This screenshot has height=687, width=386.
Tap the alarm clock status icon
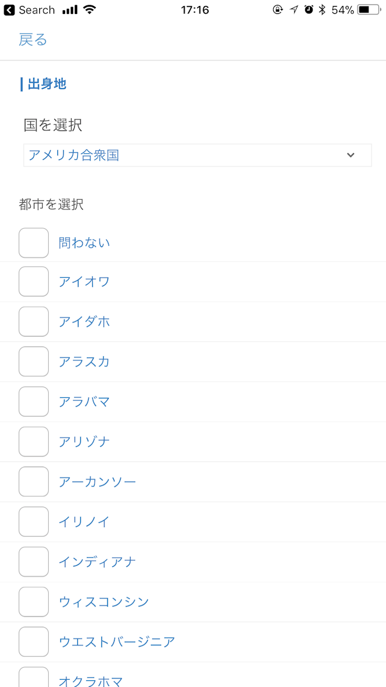click(309, 10)
